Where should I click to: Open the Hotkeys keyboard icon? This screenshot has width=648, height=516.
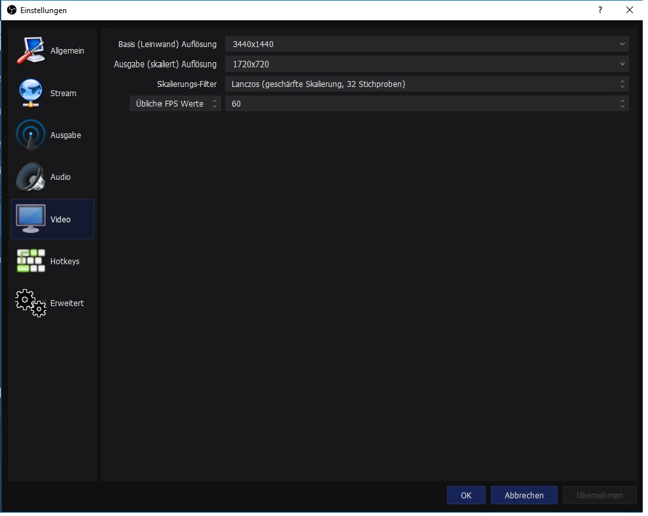31,261
